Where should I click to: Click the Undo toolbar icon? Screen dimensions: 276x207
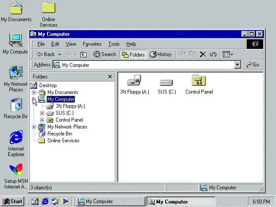click(x=213, y=54)
